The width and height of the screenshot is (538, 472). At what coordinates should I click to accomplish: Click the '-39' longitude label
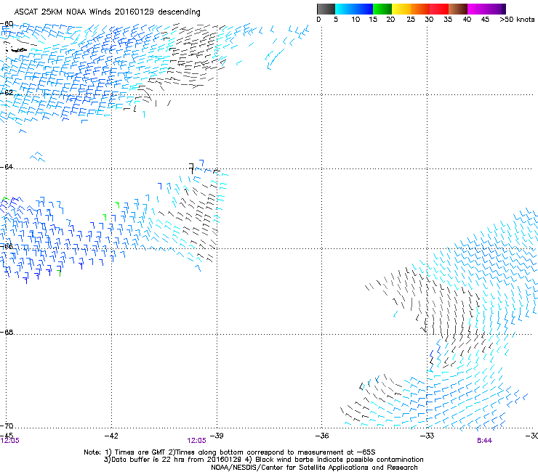tap(217, 436)
